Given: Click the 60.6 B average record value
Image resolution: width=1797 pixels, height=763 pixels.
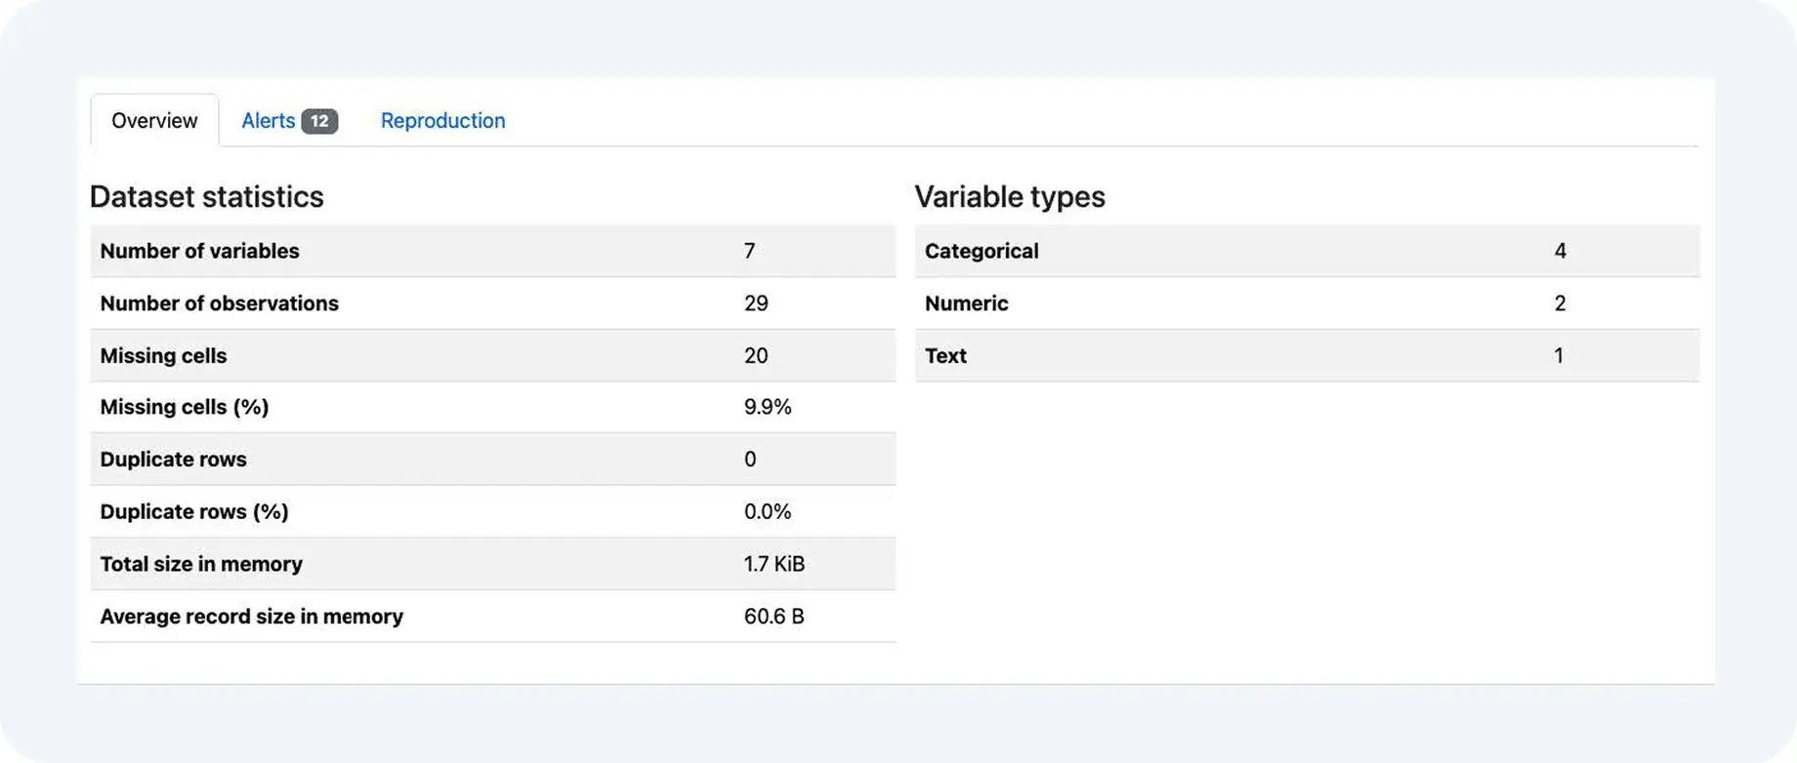Looking at the screenshot, I should point(773,617).
